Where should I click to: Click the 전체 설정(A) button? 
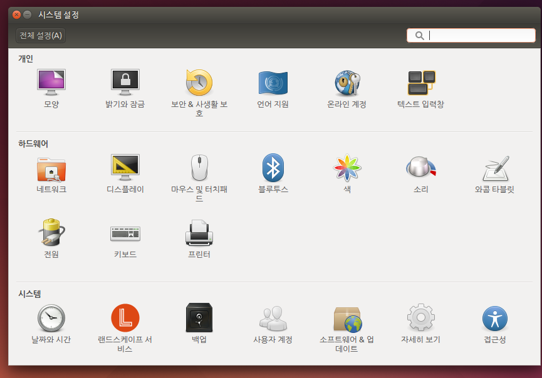click(x=41, y=36)
